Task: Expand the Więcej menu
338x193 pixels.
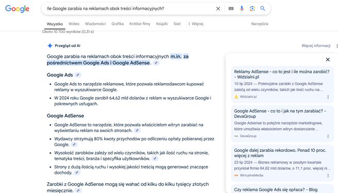Action: 196,24
